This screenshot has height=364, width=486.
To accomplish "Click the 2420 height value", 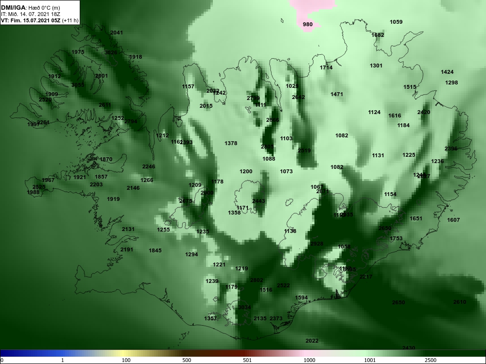I will 424,113.
